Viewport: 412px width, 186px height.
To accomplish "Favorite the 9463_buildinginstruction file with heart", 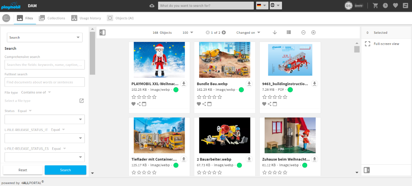I will pyautogui.click(x=264, y=104).
